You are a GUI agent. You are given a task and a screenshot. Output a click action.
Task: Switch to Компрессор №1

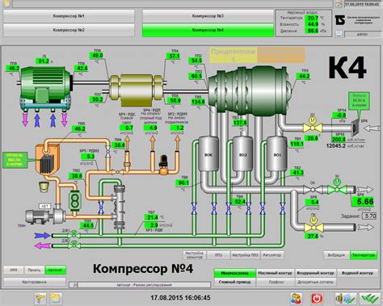click(69, 16)
